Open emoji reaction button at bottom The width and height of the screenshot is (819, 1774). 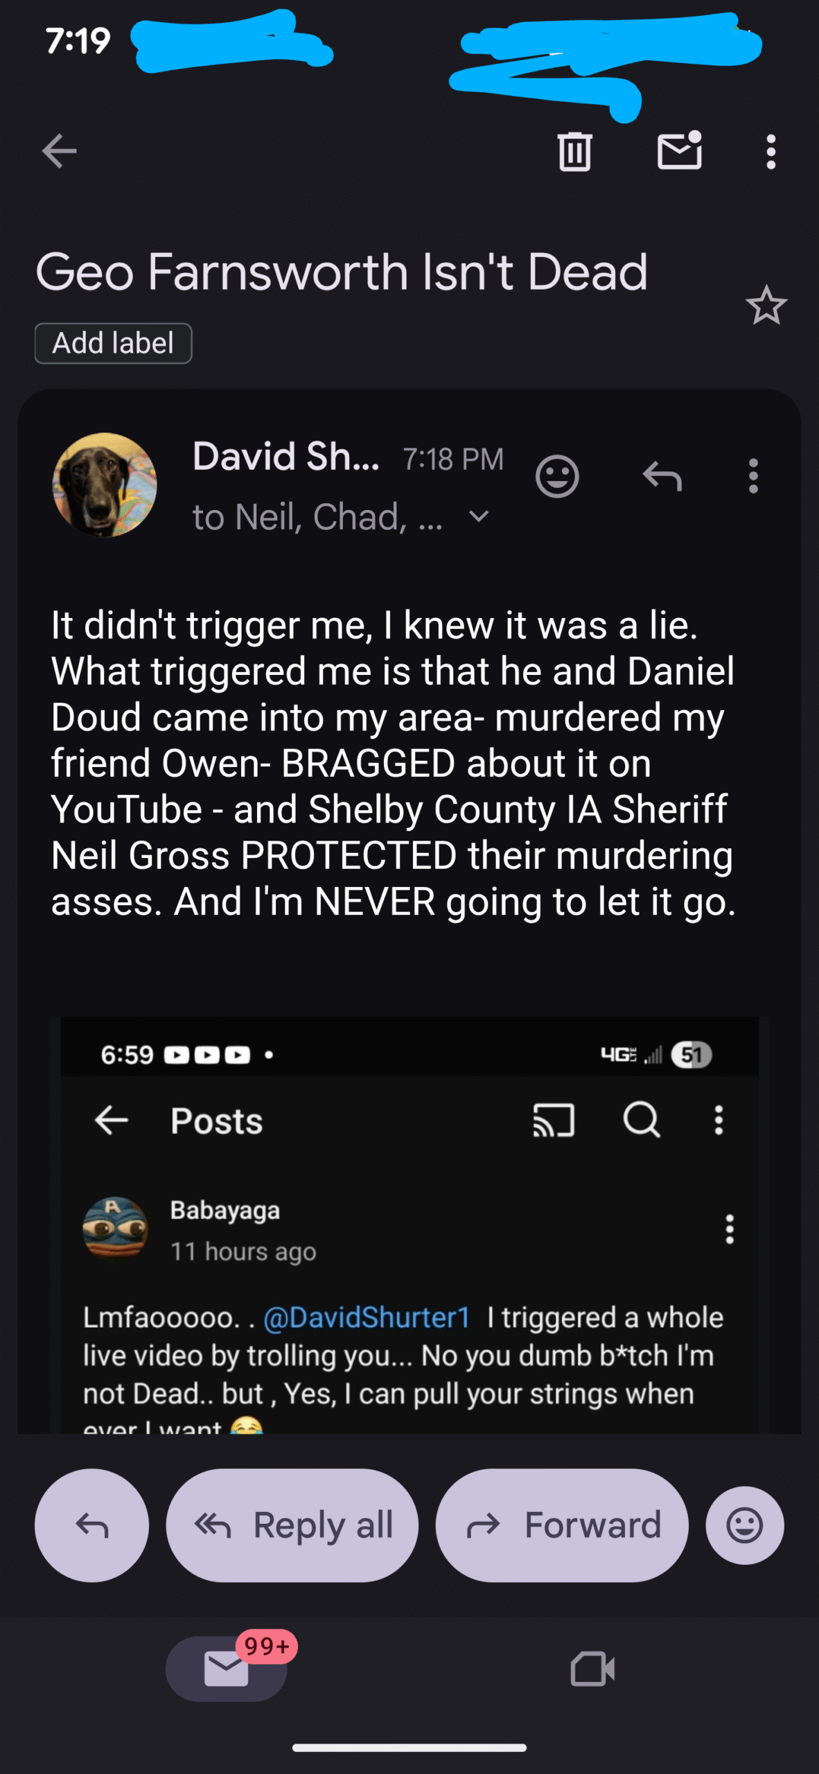tap(745, 1525)
